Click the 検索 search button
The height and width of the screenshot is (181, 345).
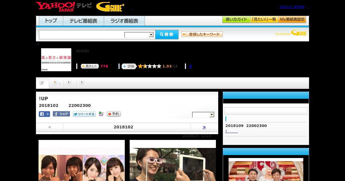(167, 34)
